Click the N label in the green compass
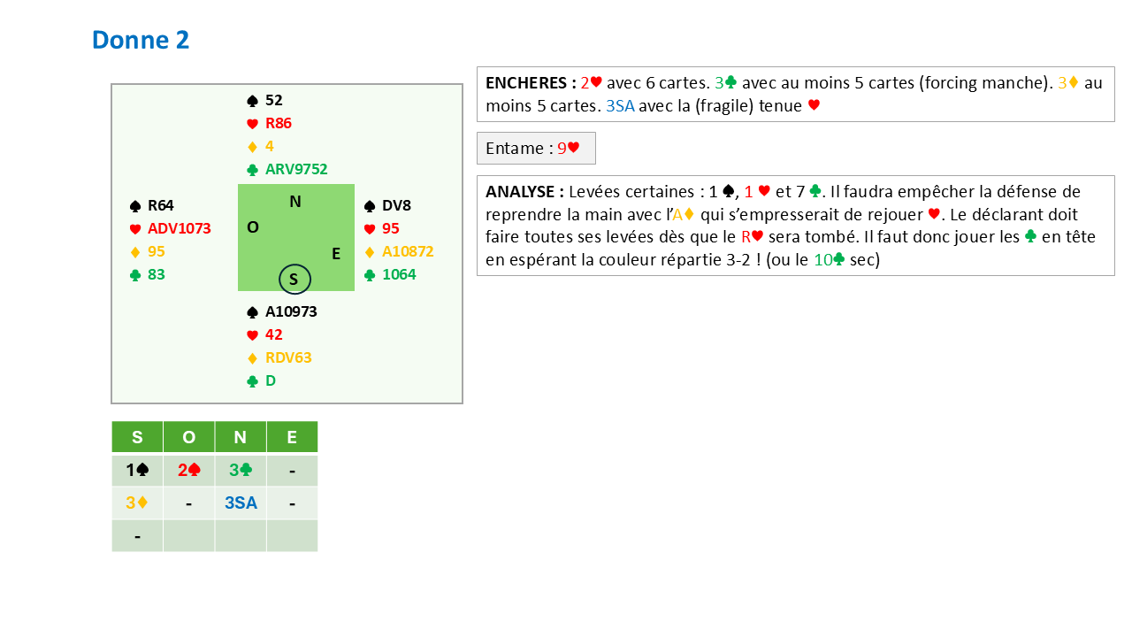1132x637 pixels. [295, 202]
